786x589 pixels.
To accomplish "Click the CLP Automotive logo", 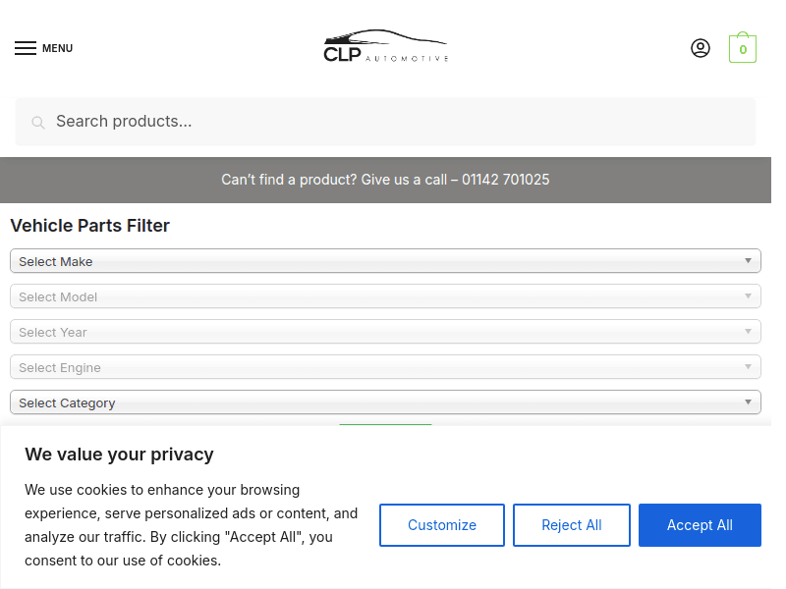I will [385, 47].
